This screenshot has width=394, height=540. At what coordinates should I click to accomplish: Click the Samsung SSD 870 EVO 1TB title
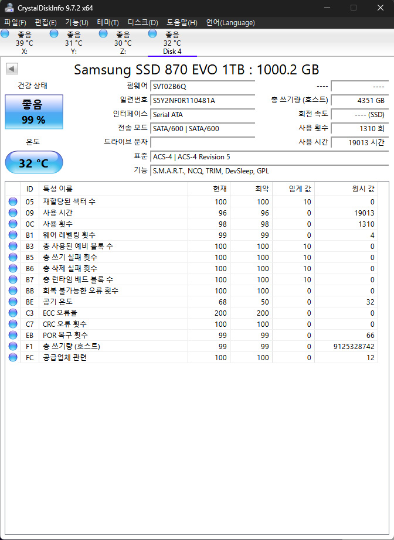pos(196,70)
